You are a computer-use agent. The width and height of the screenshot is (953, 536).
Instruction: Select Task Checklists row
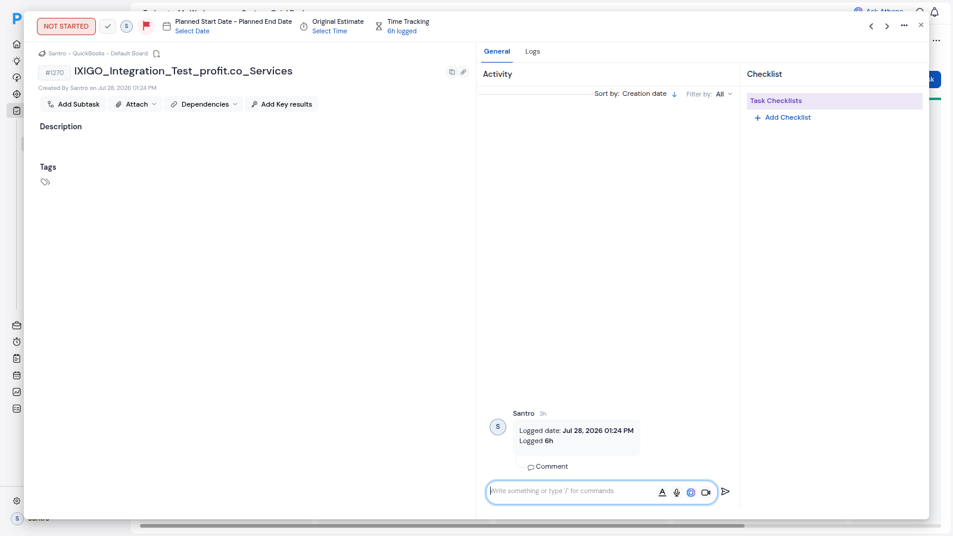tap(834, 101)
